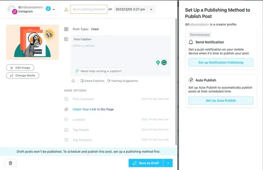Click the post type grid icon
The height and width of the screenshot is (170, 263).
click(x=66, y=29)
